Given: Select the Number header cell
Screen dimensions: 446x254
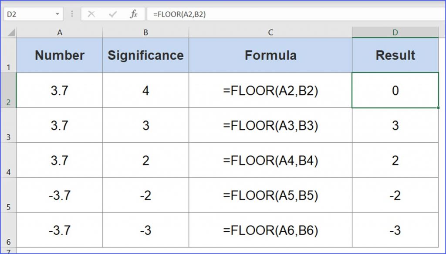Looking at the screenshot, I should pyautogui.click(x=60, y=55).
